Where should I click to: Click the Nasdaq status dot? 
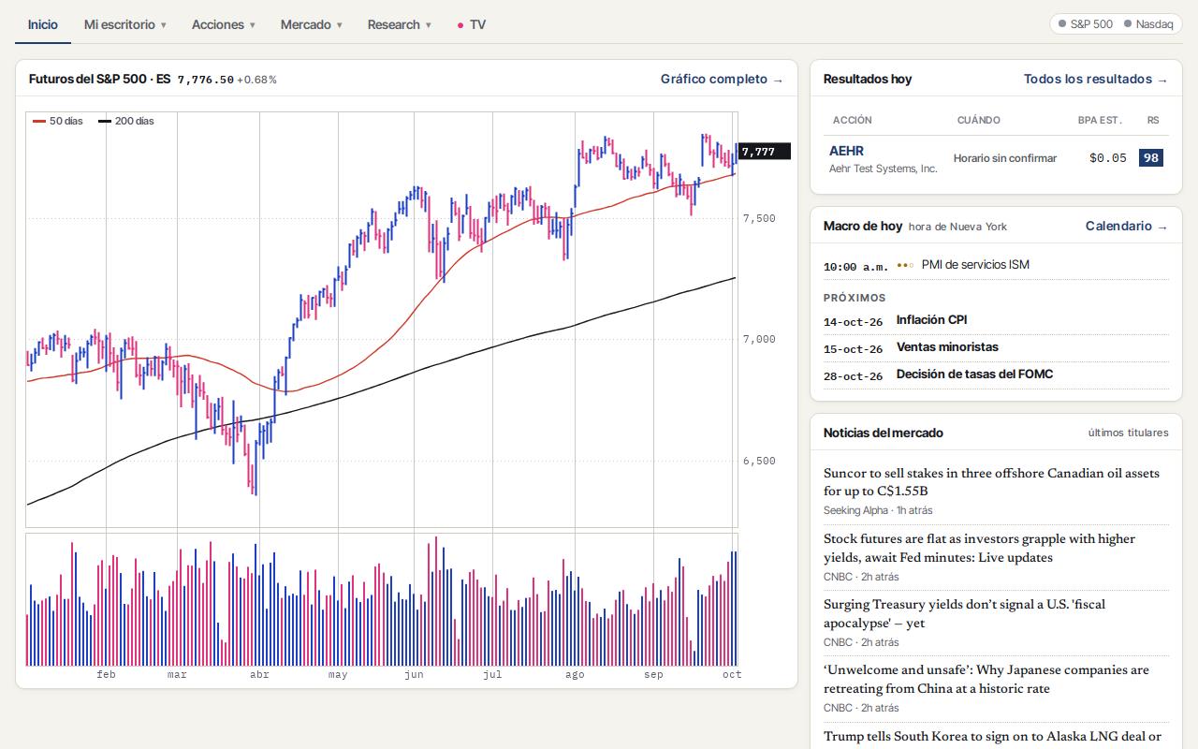click(x=1128, y=24)
